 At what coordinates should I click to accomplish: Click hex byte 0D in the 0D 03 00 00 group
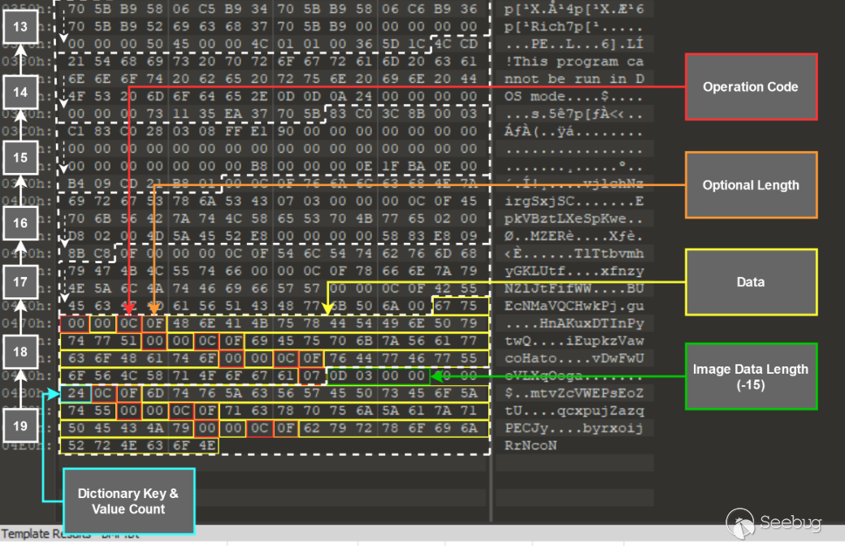coord(338,375)
